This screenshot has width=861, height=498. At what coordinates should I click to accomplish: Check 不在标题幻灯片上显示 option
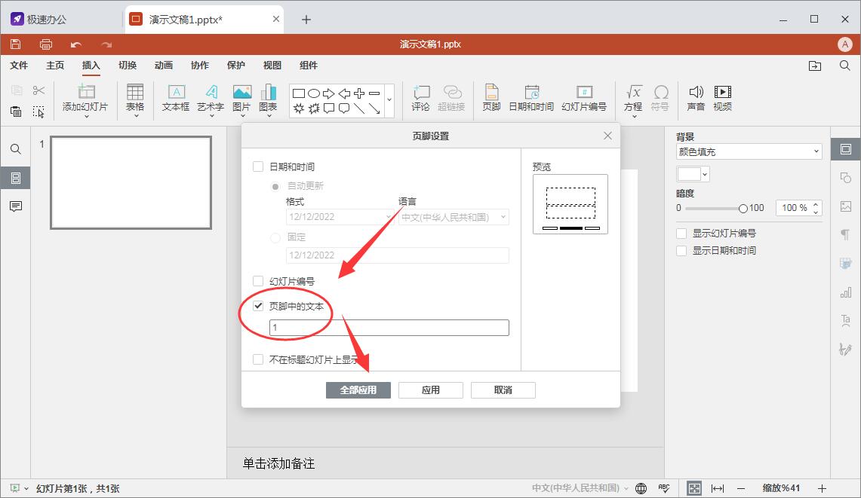(x=257, y=359)
